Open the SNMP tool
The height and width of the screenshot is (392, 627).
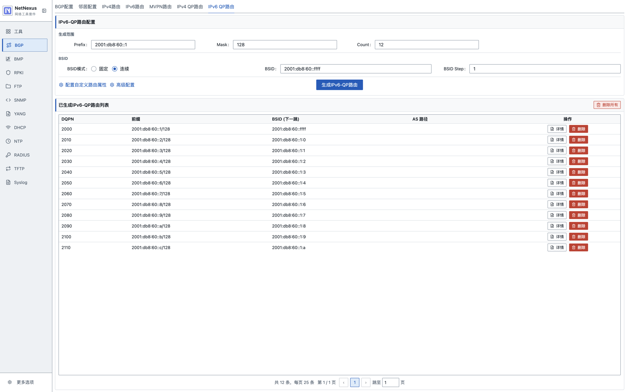[x=25, y=100]
